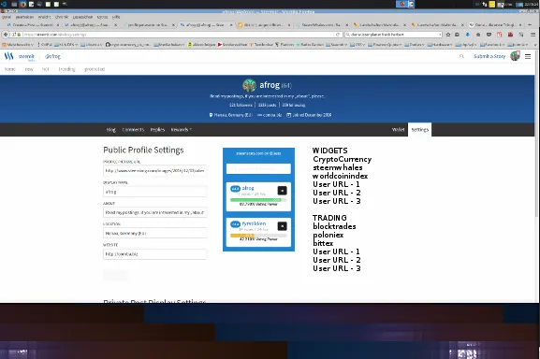Click the Firefox launcher in the top panel
This screenshot has height=359, width=540.
click(x=23, y=4)
